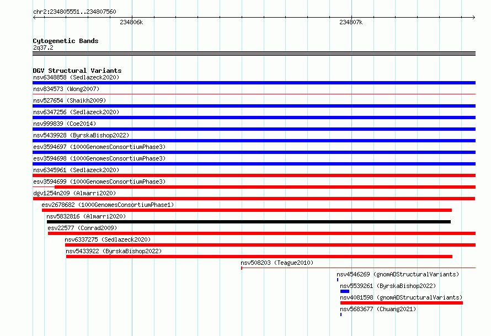Select the blue bar under nsv527654
Viewport: 491px width, 336px height.
tap(254, 106)
